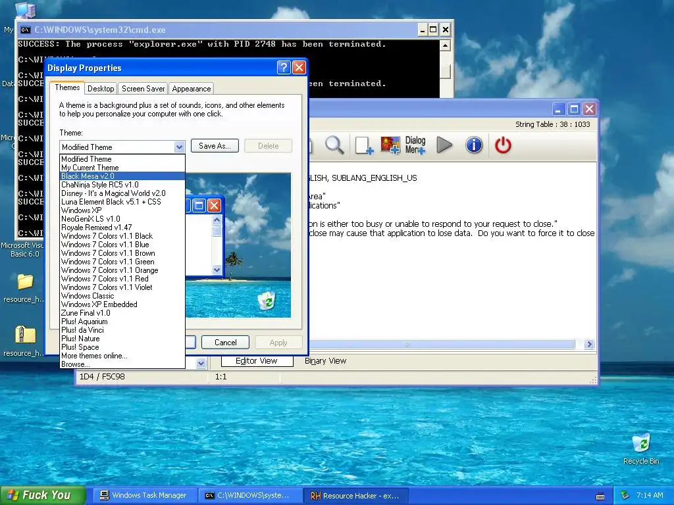Select Zune Final v1.0 theme
Image resolution: width=674 pixels, height=505 pixels.
pyautogui.click(x=122, y=313)
